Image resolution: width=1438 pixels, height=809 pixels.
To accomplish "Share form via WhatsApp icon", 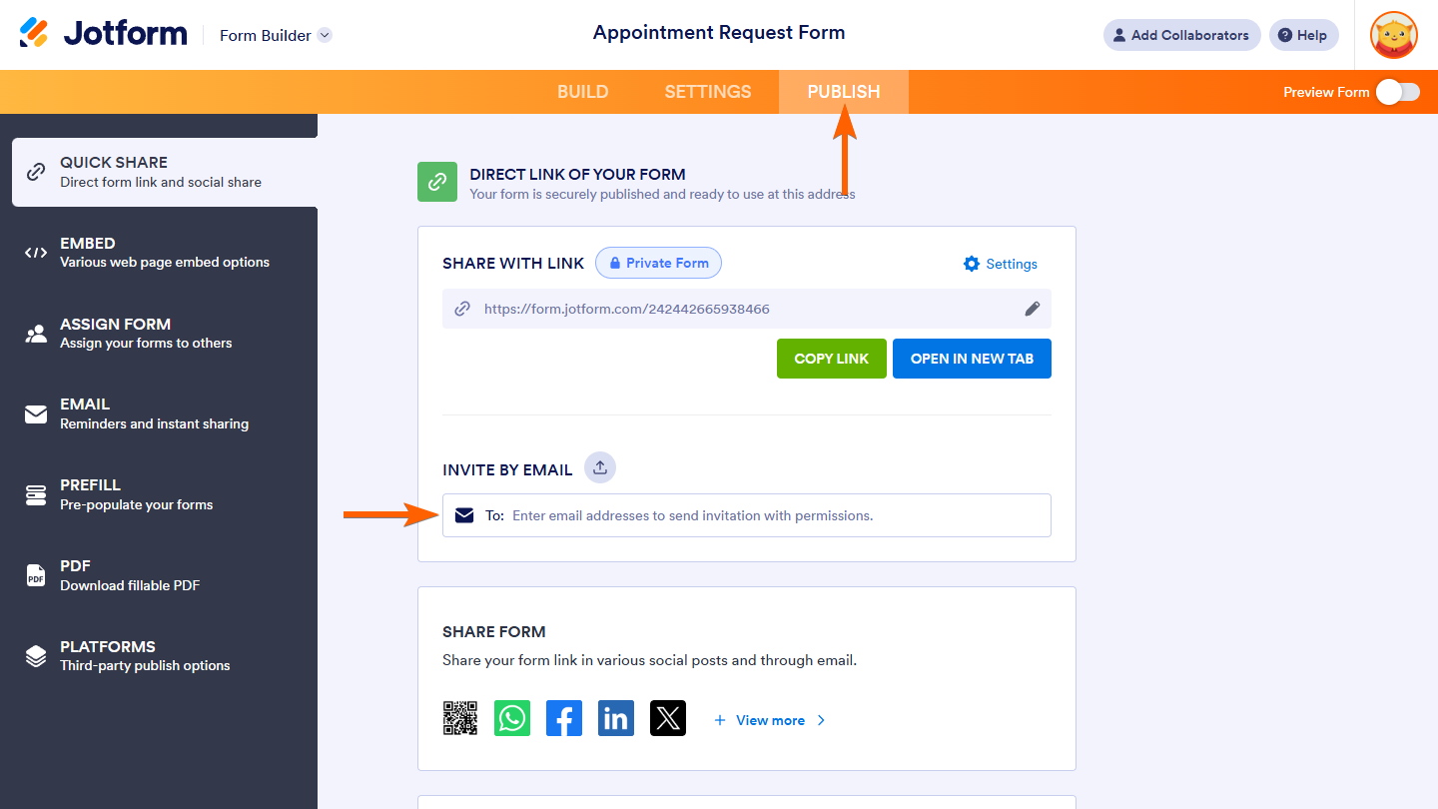I will pos(512,718).
